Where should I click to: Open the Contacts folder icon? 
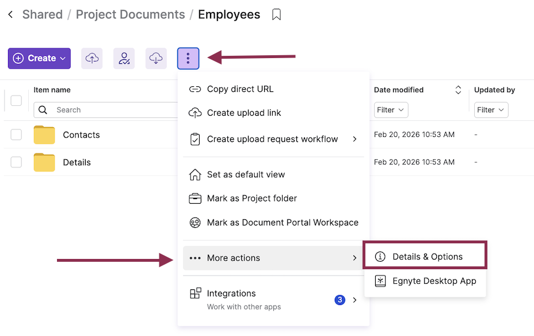coord(44,135)
